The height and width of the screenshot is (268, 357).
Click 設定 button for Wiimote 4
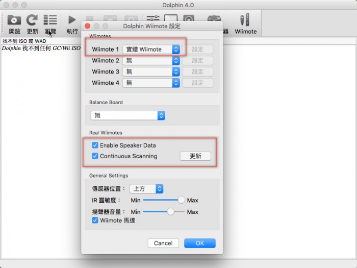198,83
